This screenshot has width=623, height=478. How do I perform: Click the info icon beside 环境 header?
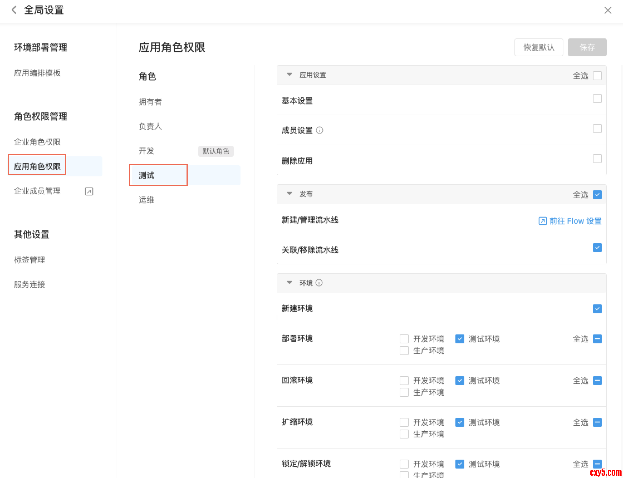319,283
